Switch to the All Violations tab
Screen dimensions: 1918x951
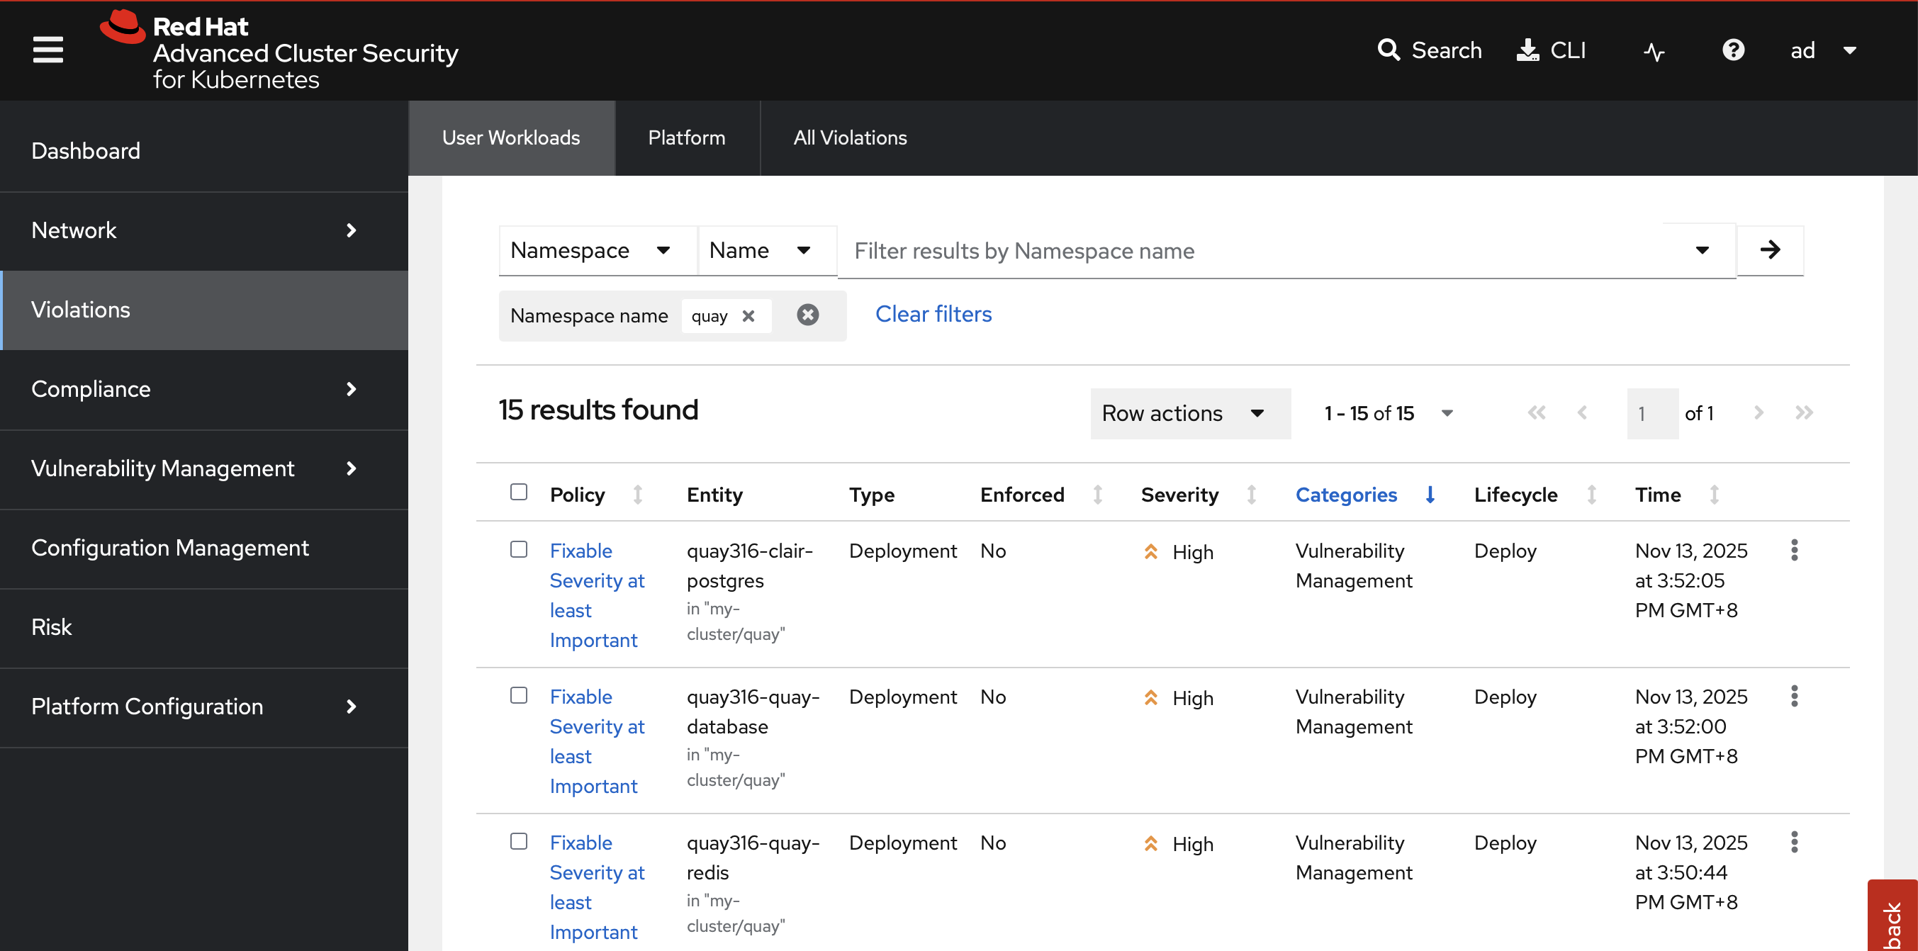point(850,137)
